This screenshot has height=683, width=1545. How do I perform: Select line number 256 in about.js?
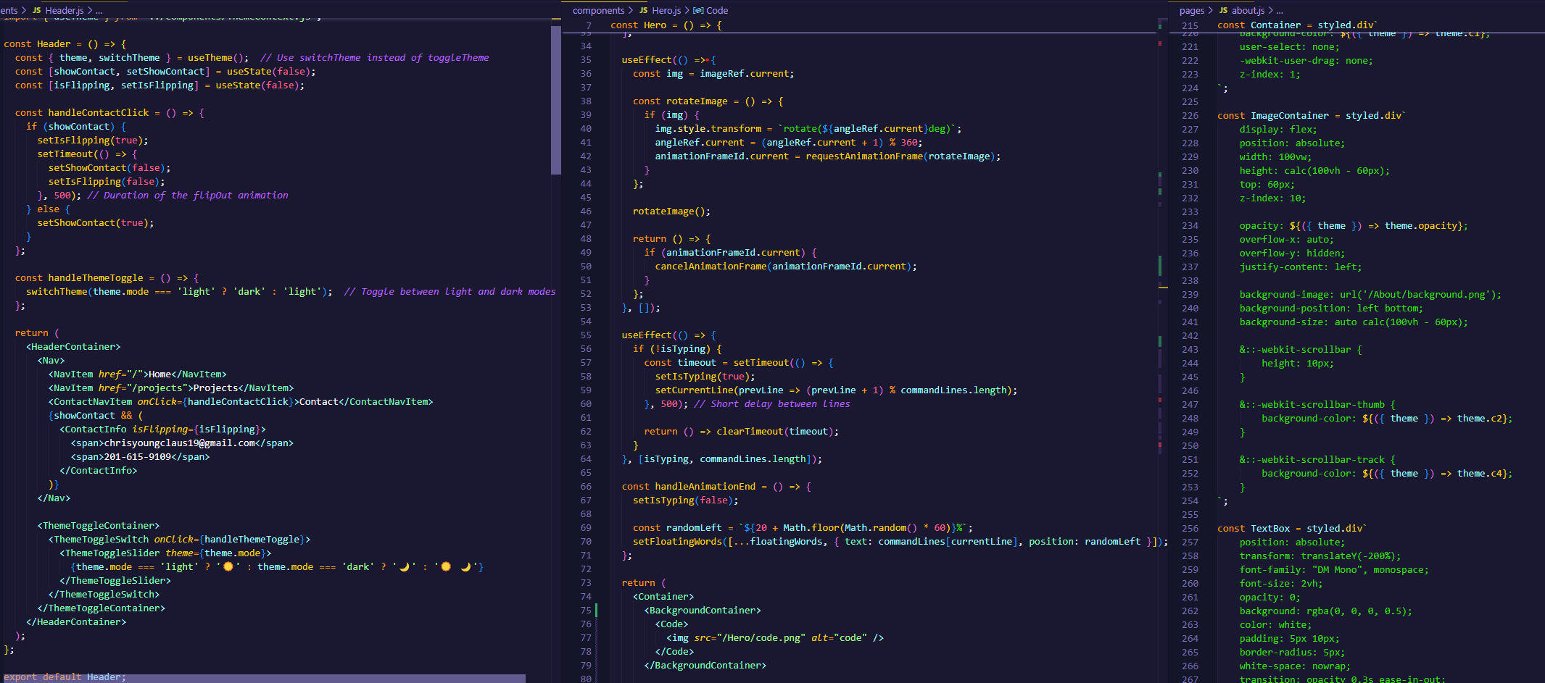click(x=1190, y=529)
